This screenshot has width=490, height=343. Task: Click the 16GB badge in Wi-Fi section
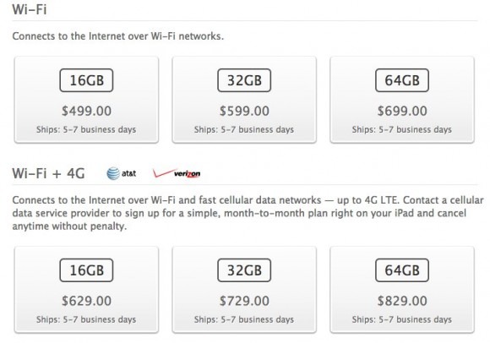point(86,80)
